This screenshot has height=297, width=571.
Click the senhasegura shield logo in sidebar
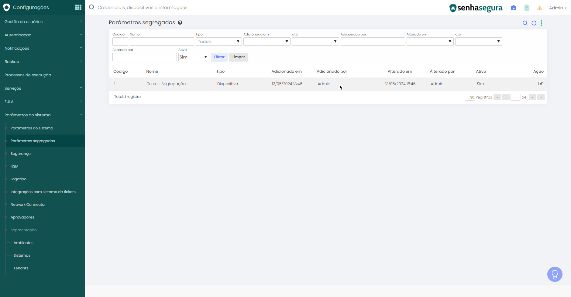(x=6, y=7)
